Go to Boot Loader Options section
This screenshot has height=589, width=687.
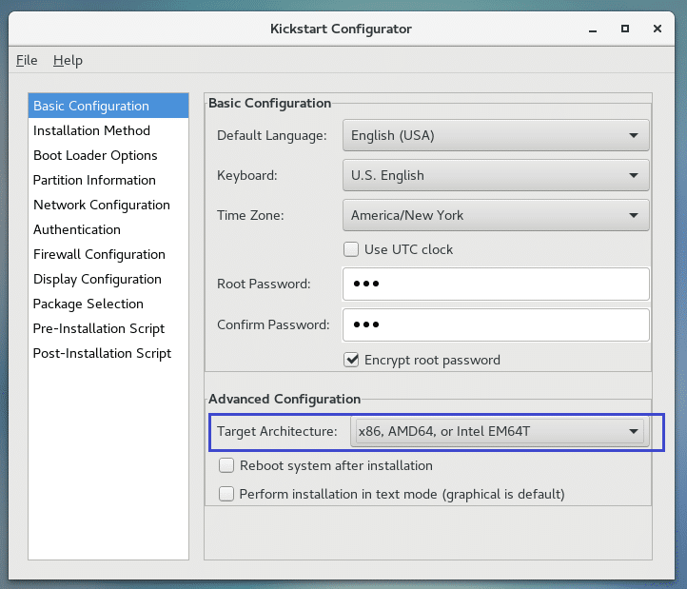click(95, 155)
